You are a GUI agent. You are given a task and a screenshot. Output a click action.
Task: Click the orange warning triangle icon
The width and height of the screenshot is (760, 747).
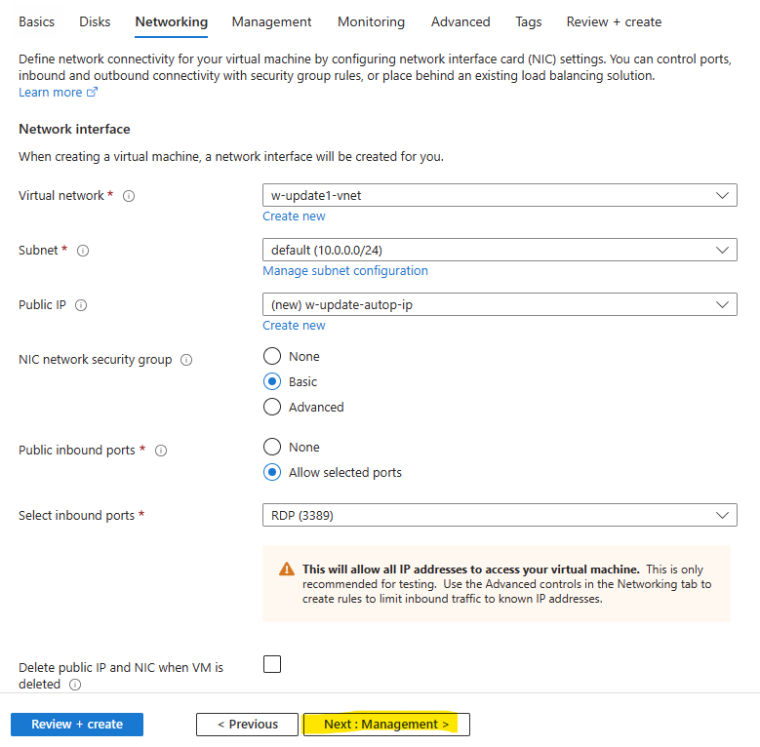(287, 569)
